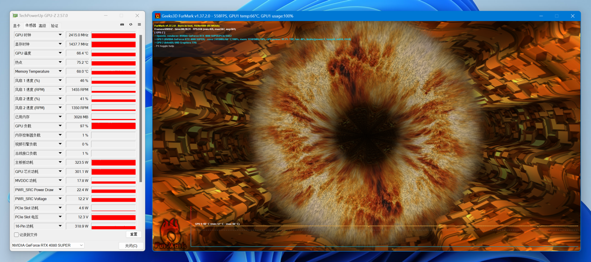Viewport: 591px width, 262px height.
Task: Minimize the GPU-Z window
Action: pyautogui.click(x=106, y=16)
